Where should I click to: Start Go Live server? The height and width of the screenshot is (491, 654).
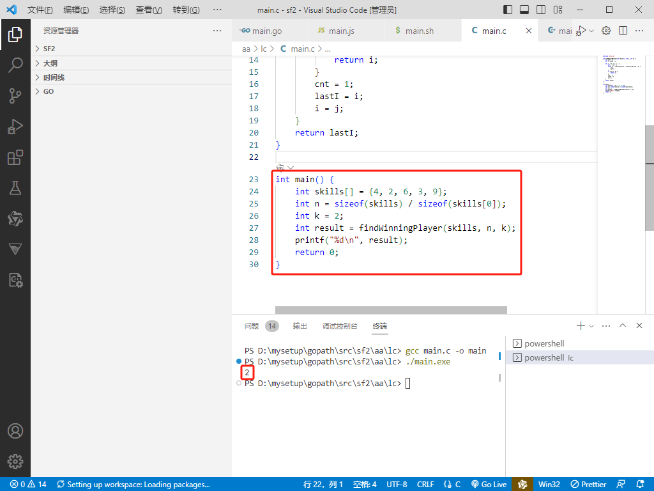click(x=489, y=485)
